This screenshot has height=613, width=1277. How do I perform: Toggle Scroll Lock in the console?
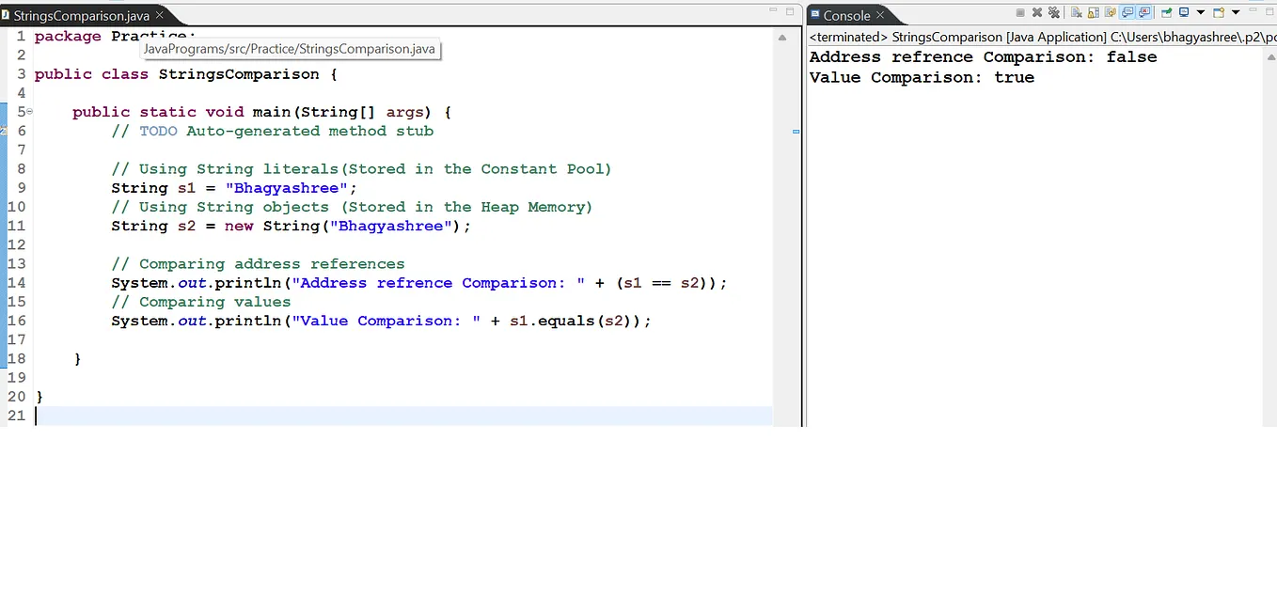pos(1093,12)
